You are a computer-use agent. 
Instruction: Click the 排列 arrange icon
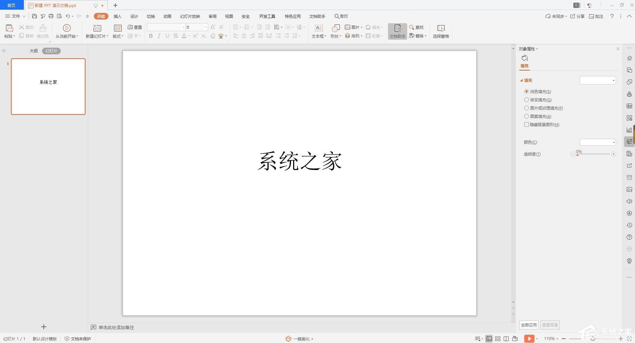click(x=353, y=36)
